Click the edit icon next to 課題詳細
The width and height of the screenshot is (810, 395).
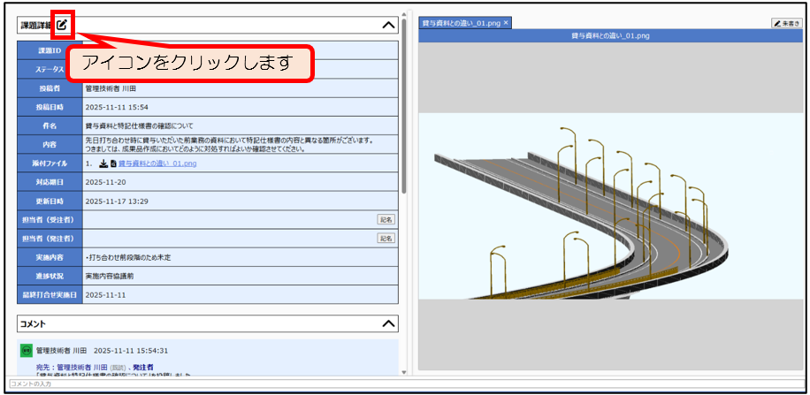(62, 25)
